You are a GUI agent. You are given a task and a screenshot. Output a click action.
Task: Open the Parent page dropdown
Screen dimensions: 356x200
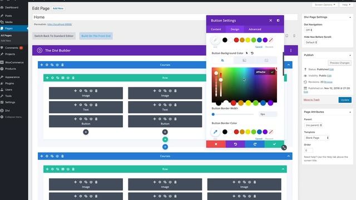click(x=313, y=125)
